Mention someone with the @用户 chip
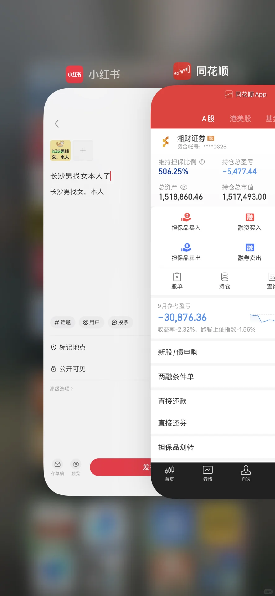Screen dimensions: 275x596 (91, 322)
